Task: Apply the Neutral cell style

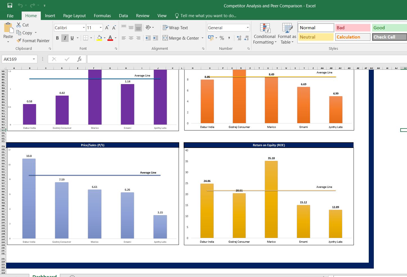Action: pyautogui.click(x=316, y=37)
